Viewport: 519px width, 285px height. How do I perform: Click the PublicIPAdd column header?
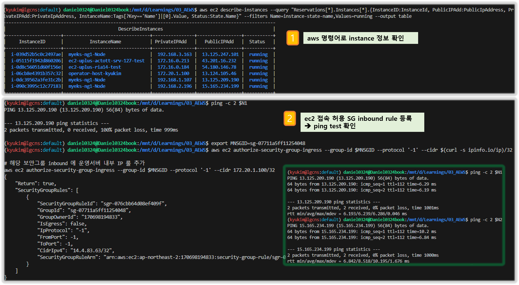pos(219,42)
